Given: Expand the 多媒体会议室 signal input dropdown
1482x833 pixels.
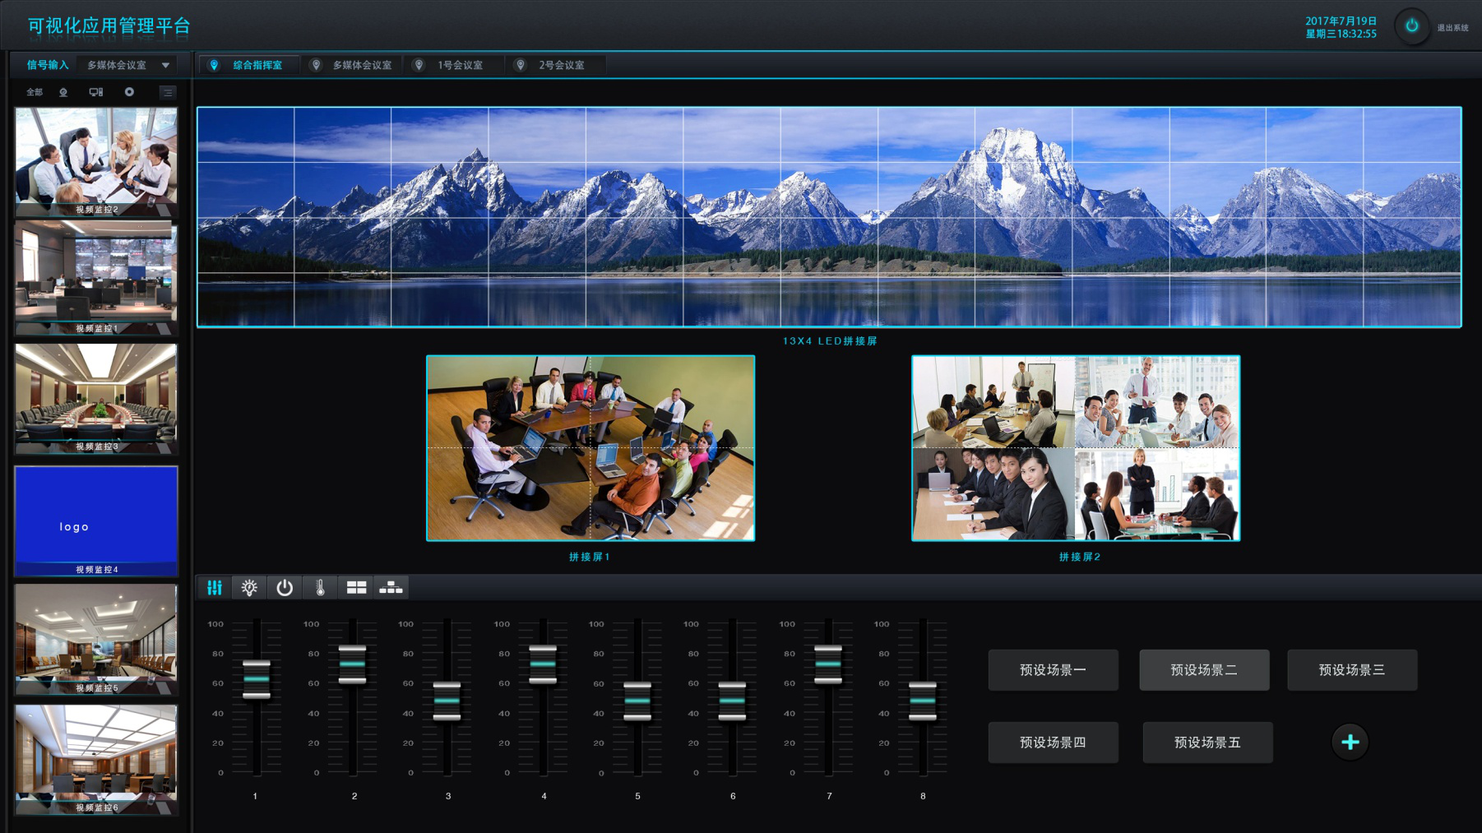Looking at the screenshot, I should click(x=165, y=65).
